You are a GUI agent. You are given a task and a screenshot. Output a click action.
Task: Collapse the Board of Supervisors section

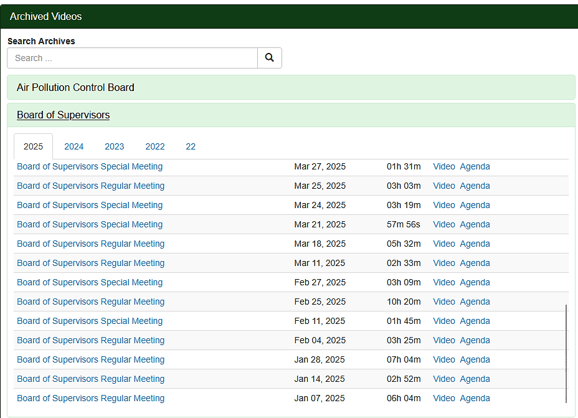pos(63,115)
